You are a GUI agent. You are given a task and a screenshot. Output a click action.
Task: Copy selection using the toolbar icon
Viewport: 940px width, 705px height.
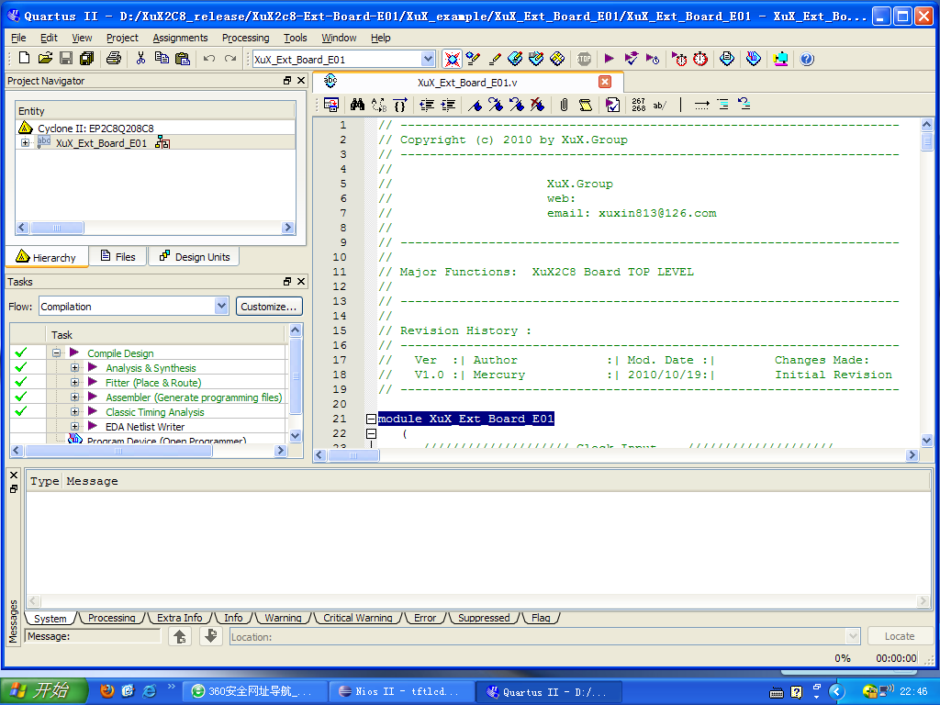(x=162, y=58)
